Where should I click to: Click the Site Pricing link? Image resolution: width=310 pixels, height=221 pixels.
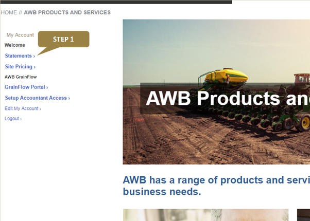(20, 67)
